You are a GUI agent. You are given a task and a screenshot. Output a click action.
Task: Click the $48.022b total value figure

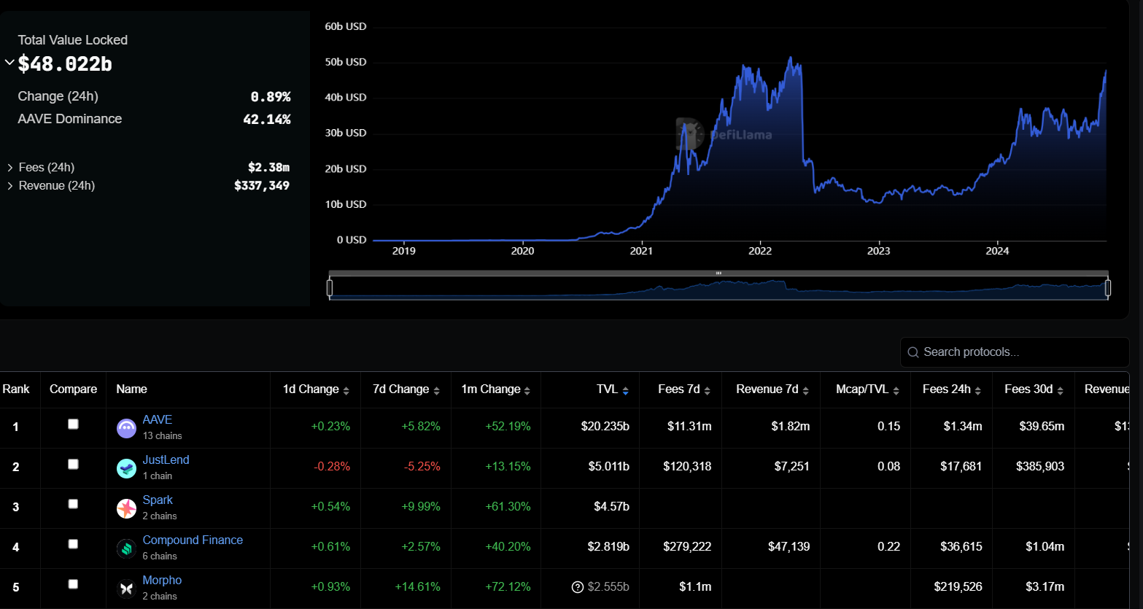(x=65, y=64)
